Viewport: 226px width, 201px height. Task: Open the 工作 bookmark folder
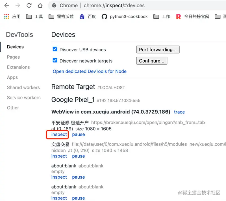tap(162, 16)
